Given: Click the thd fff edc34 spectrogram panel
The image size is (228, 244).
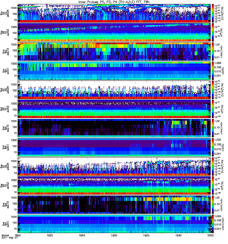Looking at the screenshot, I should pos(114,90).
